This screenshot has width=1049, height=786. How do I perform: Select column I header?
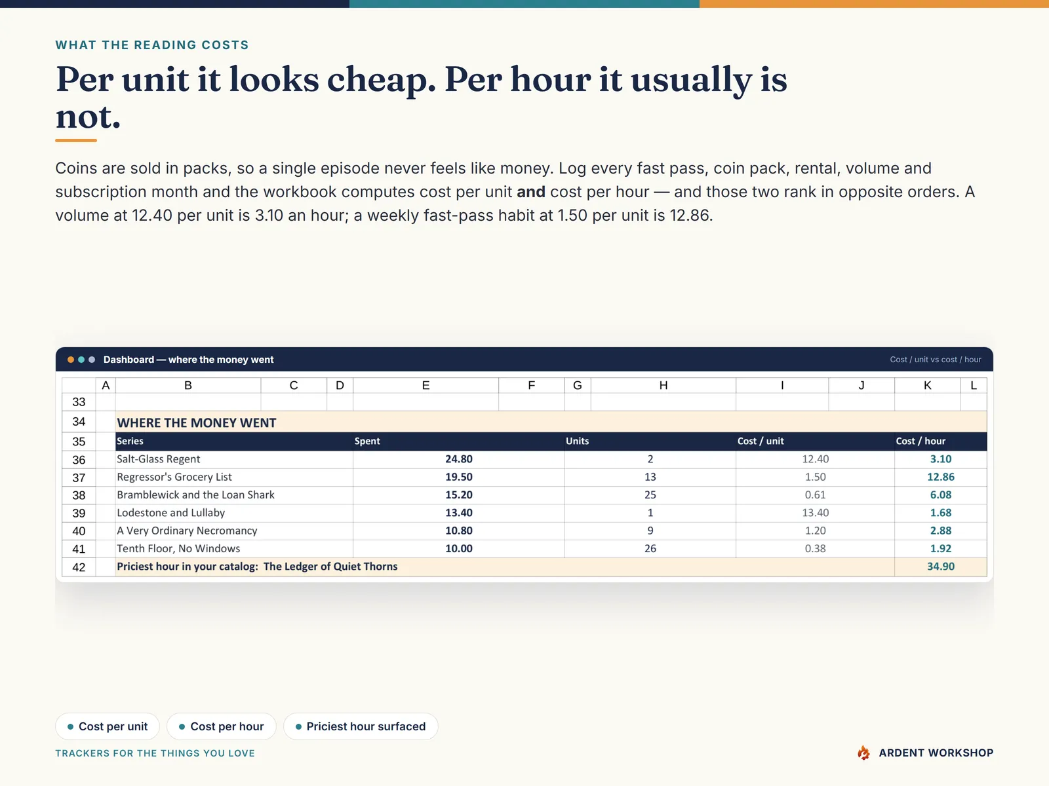tap(782, 385)
